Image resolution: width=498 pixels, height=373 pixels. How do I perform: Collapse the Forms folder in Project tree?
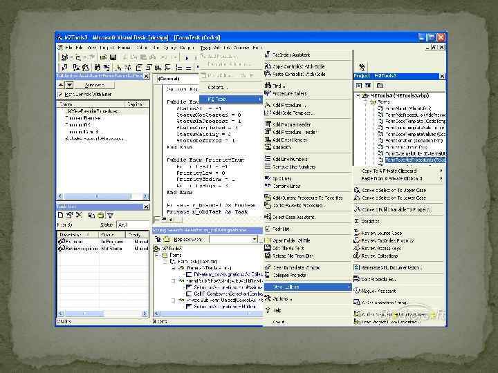coord(365,102)
